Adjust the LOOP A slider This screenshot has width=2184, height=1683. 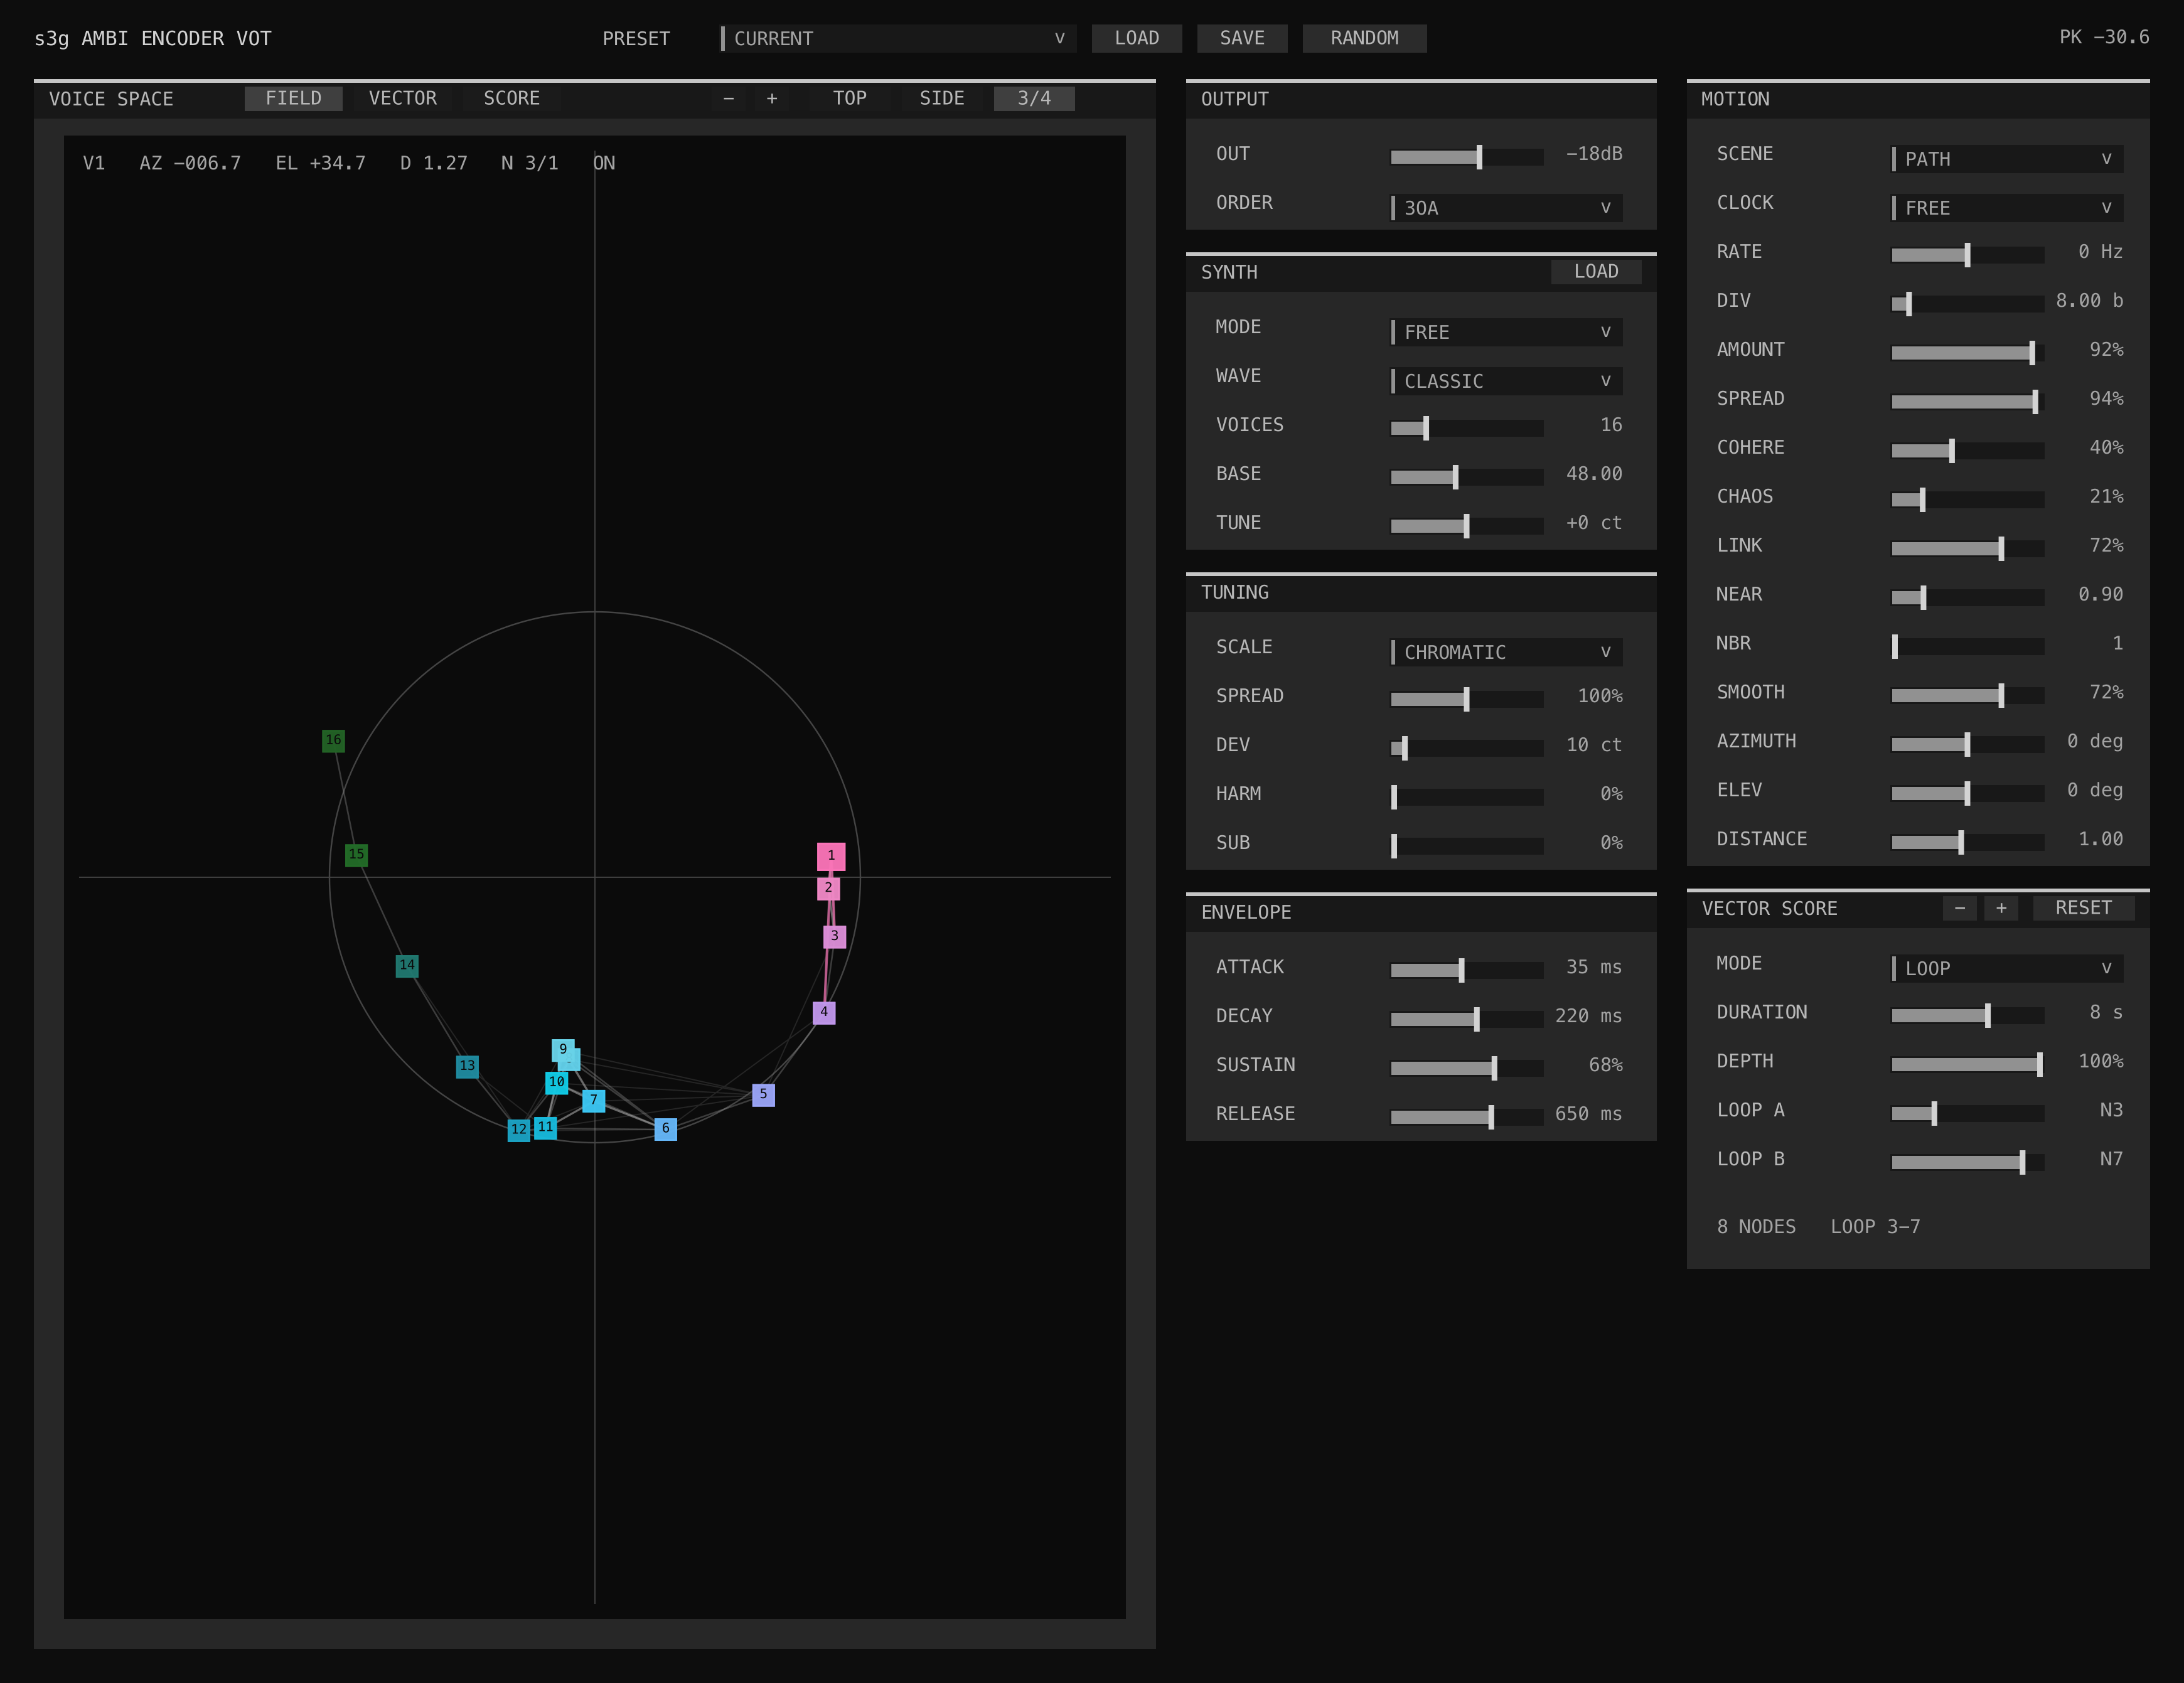1968,1113
